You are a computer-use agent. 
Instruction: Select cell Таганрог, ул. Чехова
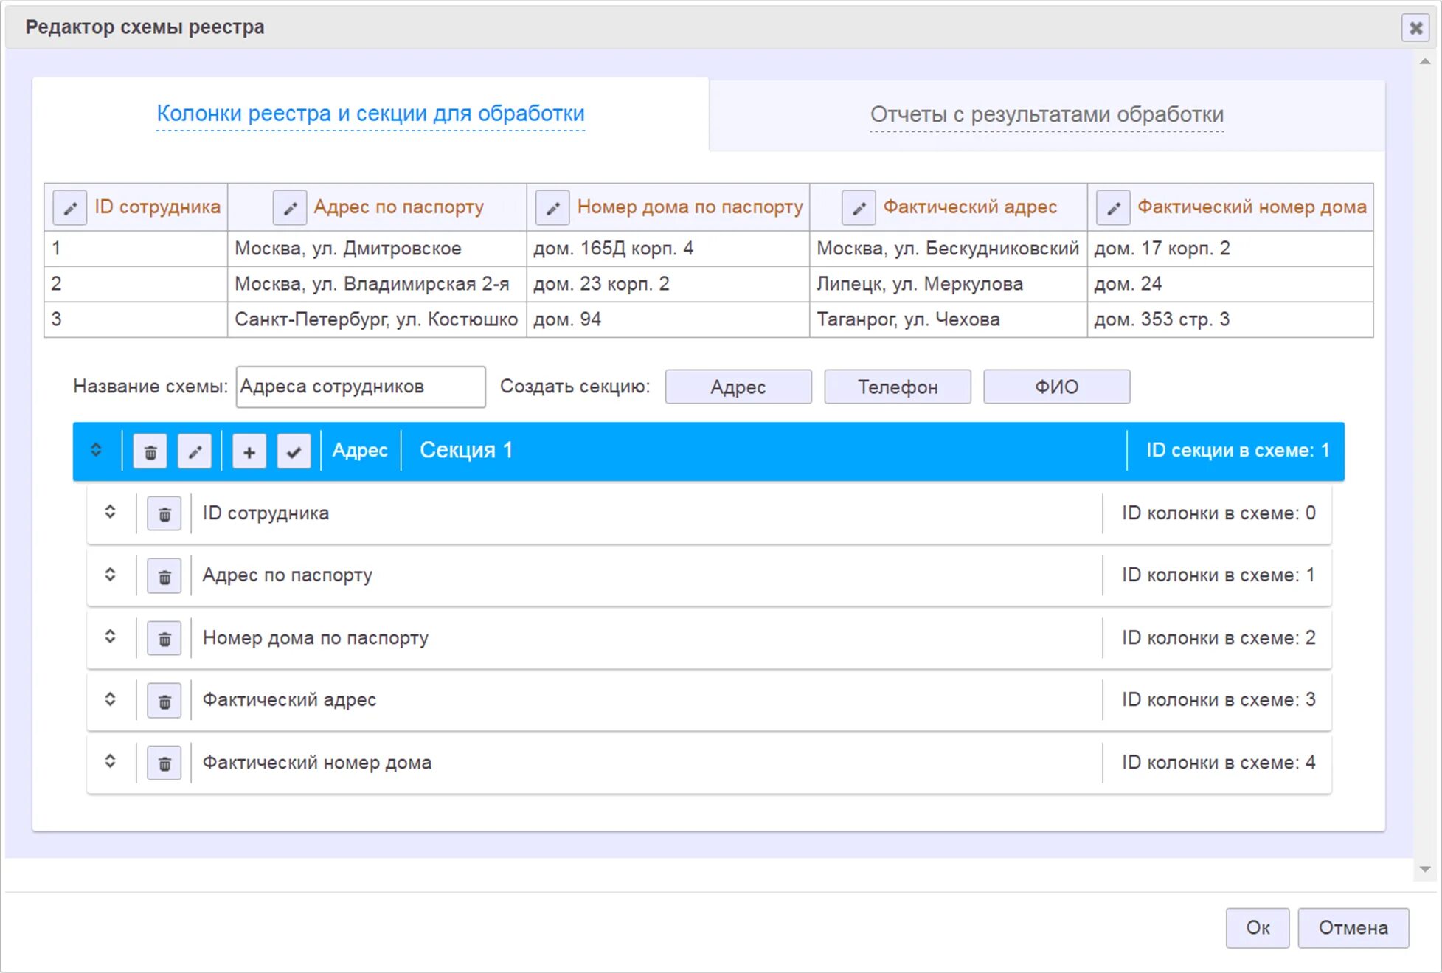coord(949,319)
